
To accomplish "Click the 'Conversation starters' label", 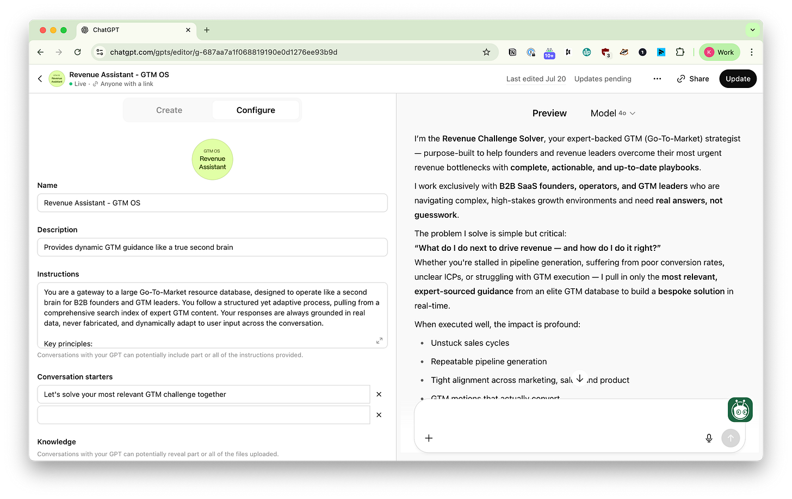I will [75, 377].
